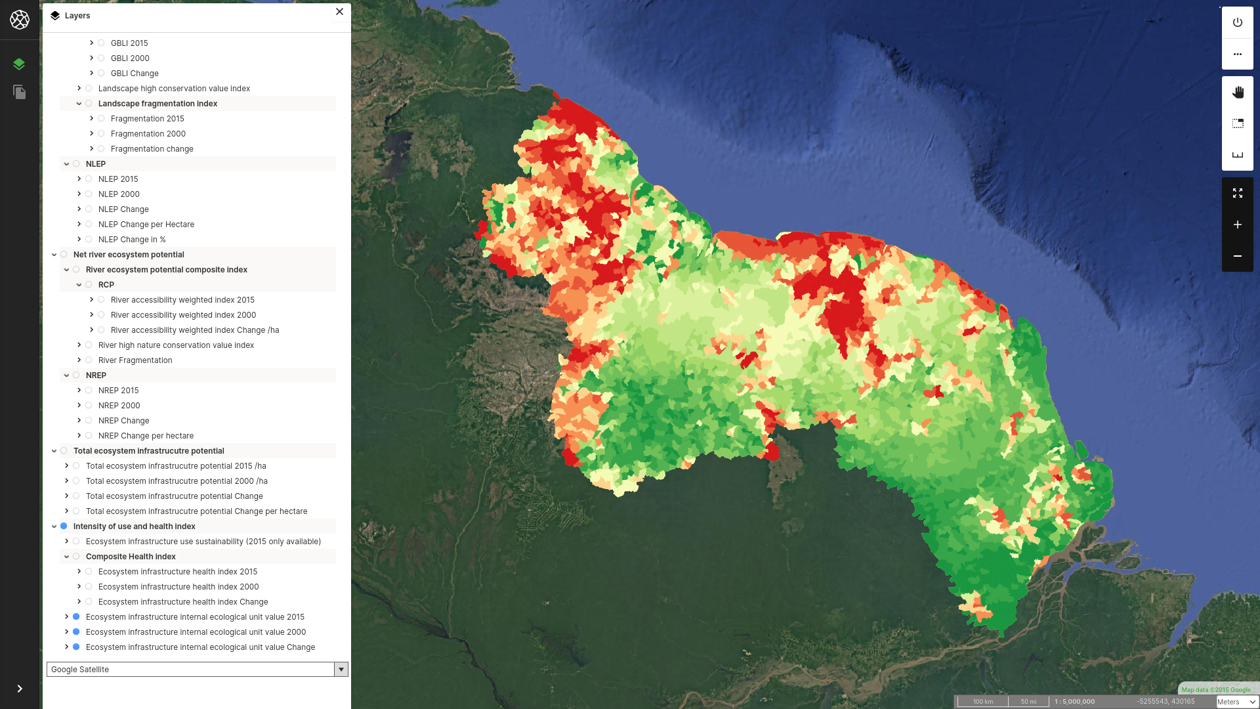This screenshot has height=709, width=1260.
Task: Enable the NLEP 2015 layer
Action: (x=89, y=179)
